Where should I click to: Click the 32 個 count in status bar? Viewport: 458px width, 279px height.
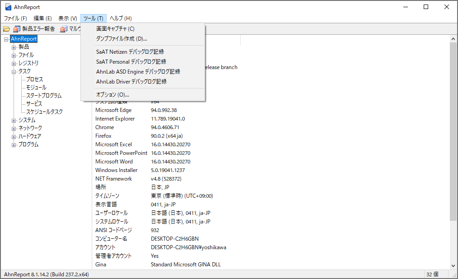pos(432,274)
